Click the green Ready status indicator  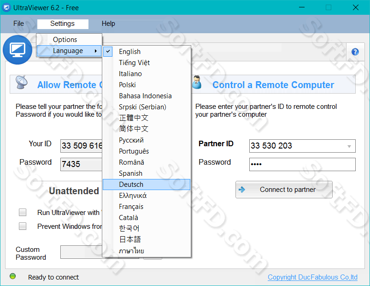coord(13,276)
